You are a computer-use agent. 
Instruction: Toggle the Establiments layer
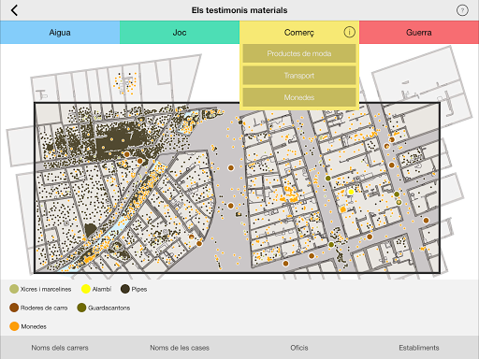point(419,348)
